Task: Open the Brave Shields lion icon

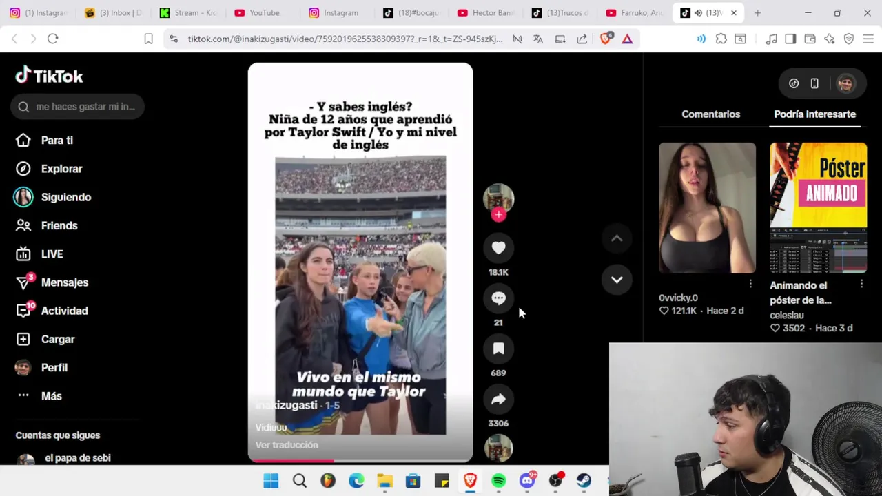Action: tap(605, 39)
